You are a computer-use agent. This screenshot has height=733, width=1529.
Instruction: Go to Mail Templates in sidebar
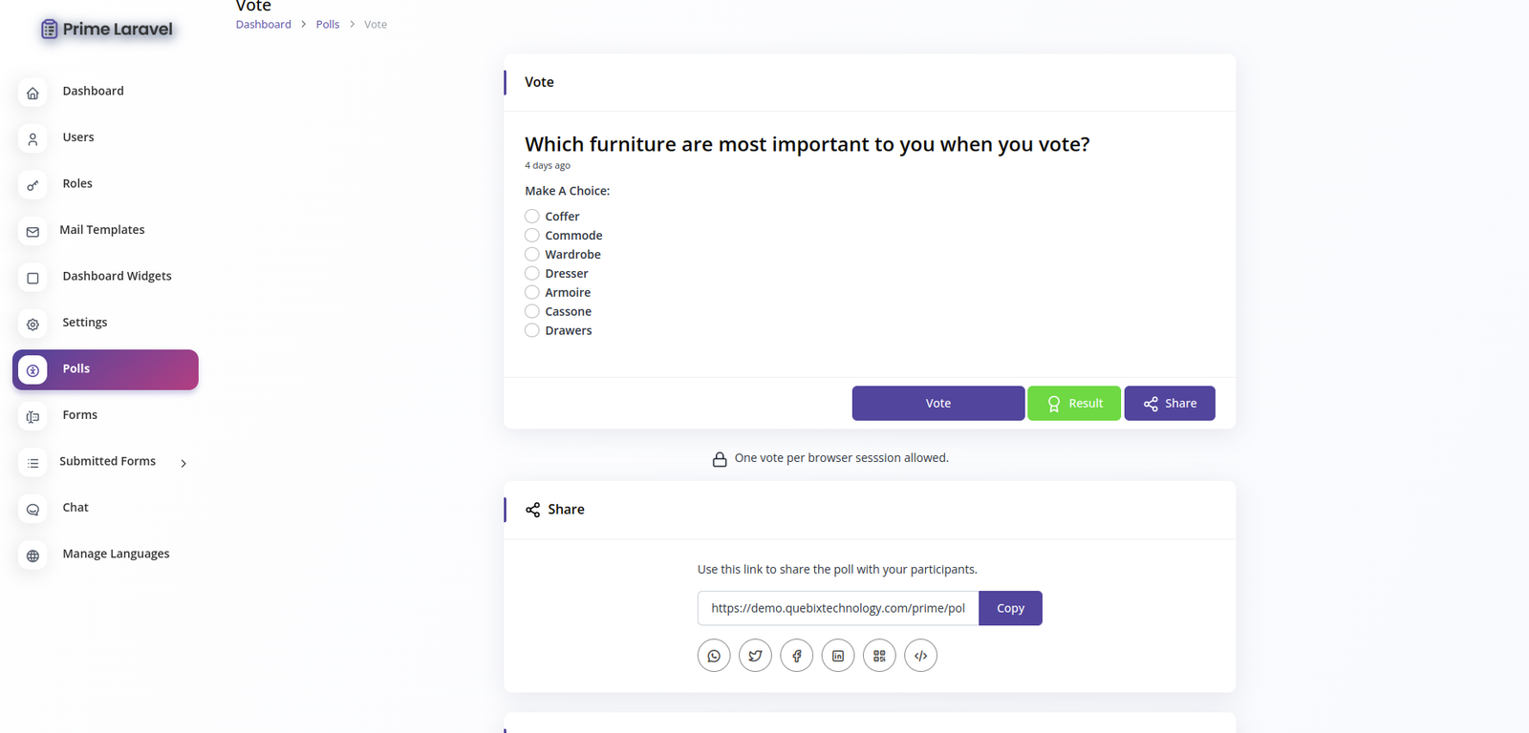tap(102, 230)
